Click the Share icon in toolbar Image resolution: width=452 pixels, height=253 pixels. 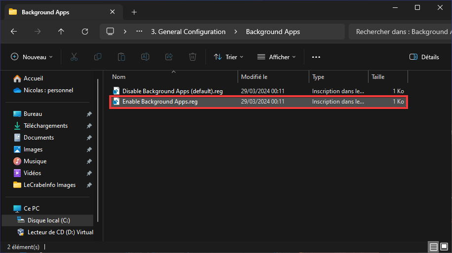pos(169,57)
